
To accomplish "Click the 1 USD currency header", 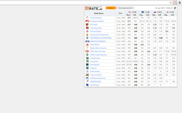I will coord(133,12).
